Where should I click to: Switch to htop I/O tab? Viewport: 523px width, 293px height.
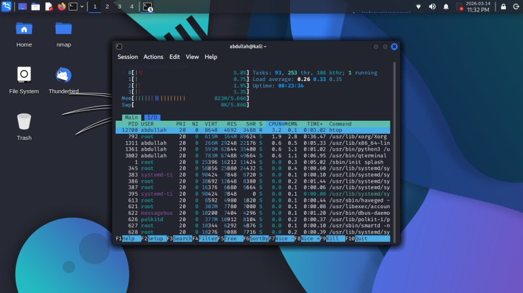tap(152, 117)
